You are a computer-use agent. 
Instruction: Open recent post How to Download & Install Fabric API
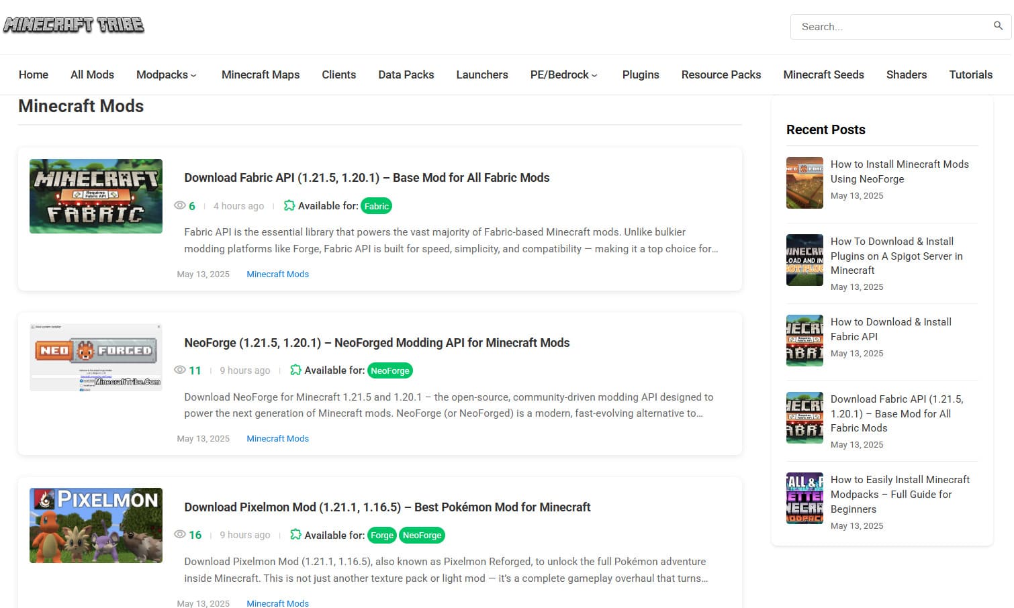click(x=891, y=330)
